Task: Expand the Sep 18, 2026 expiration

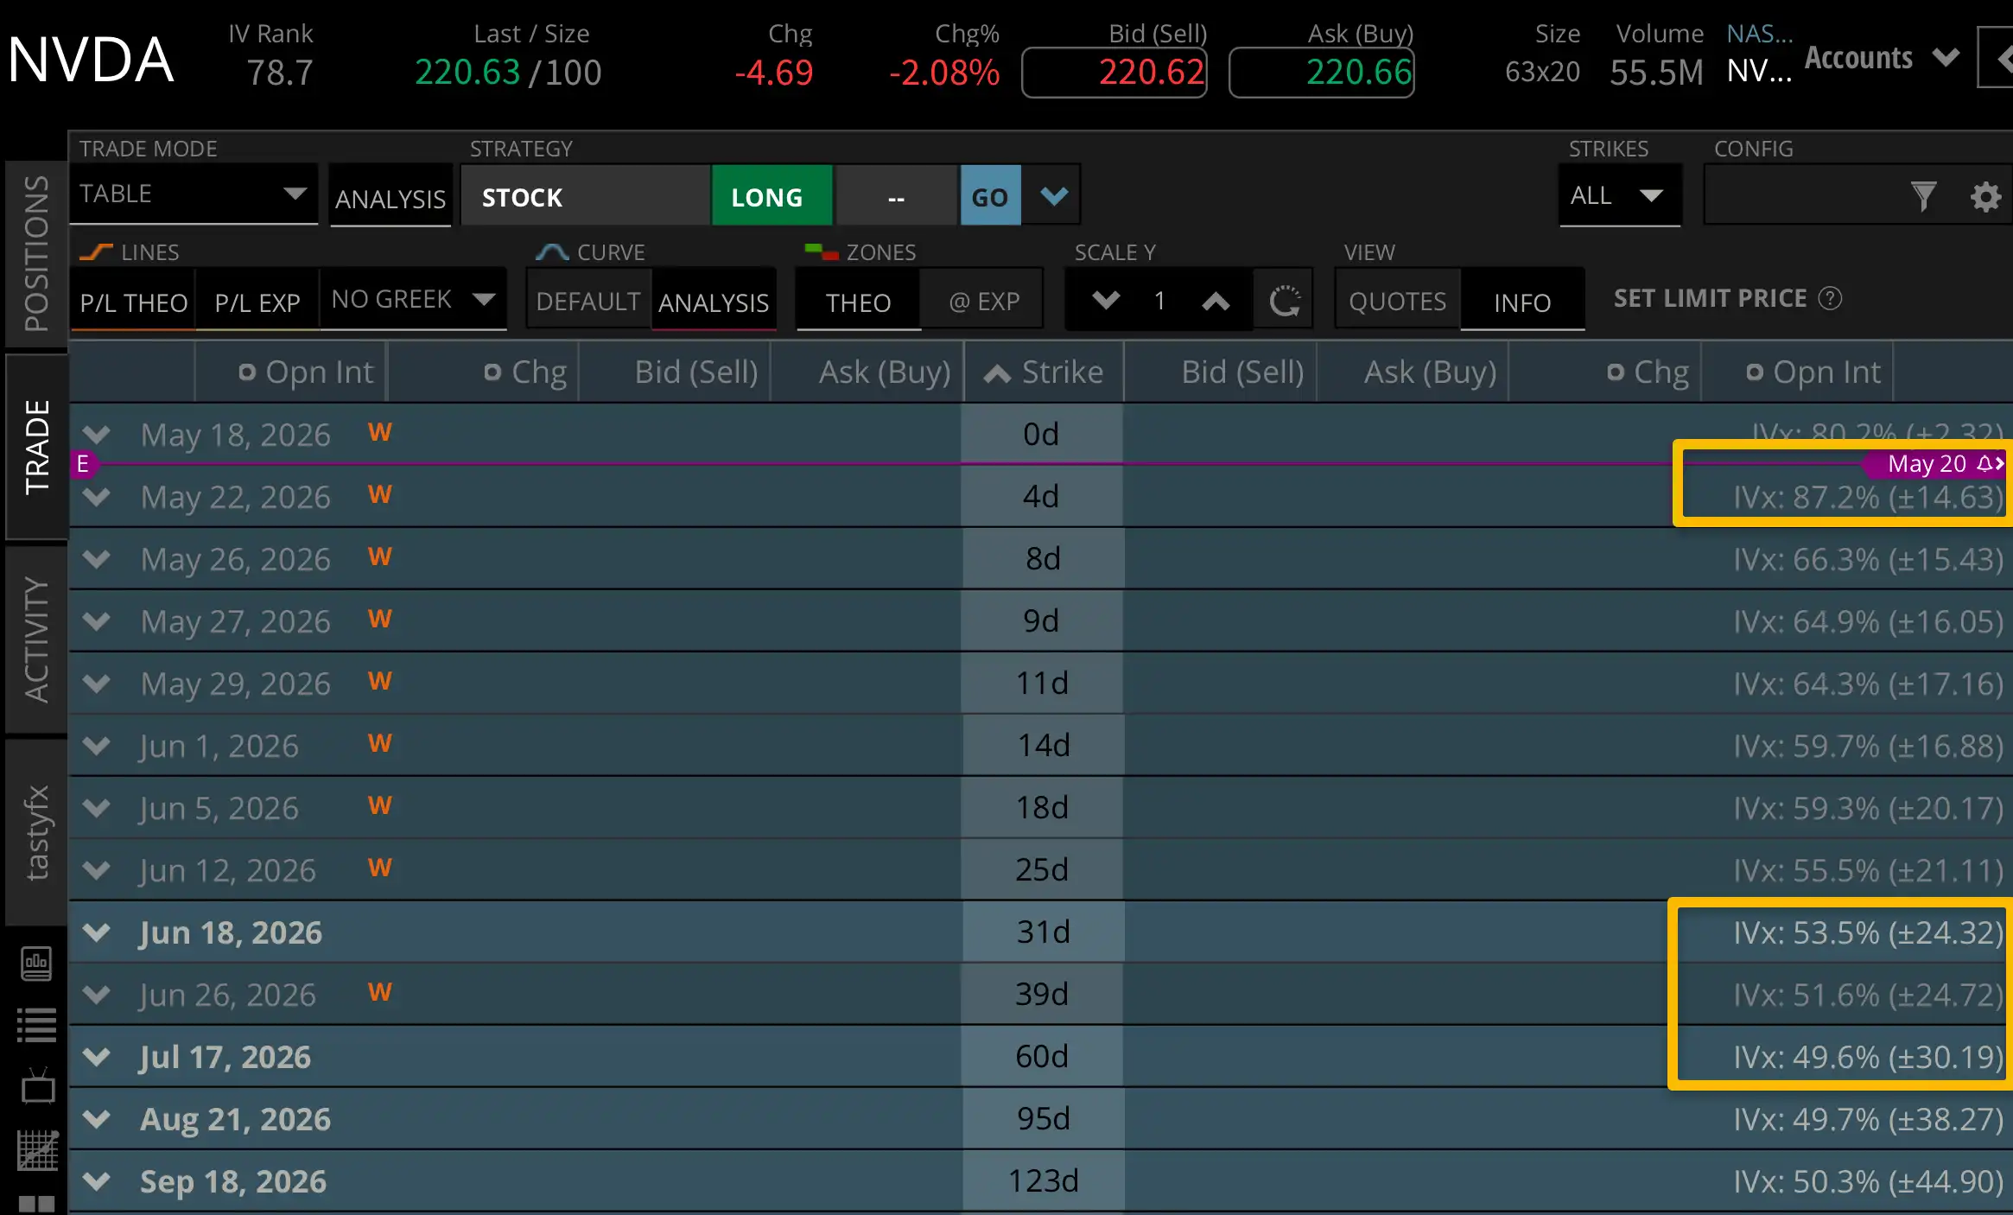Action: 97,1181
